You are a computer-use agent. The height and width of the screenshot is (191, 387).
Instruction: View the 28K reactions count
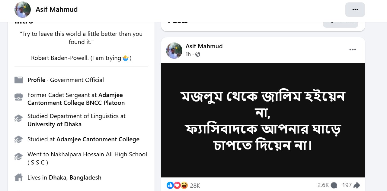(x=195, y=186)
